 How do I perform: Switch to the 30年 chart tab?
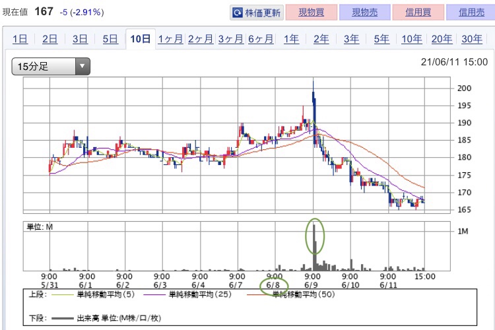(472, 39)
